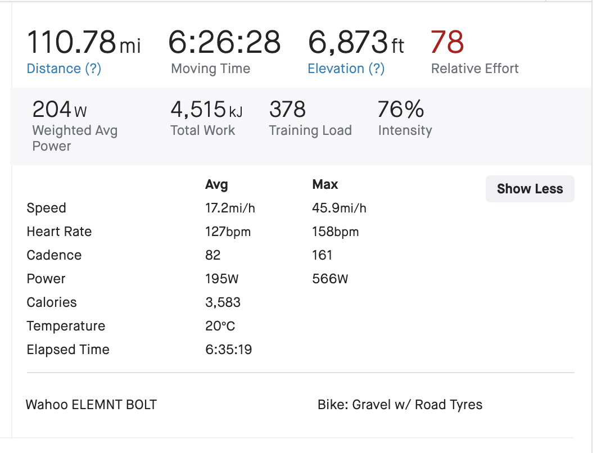Viewport: 606px width, 453px height.
Task: Select the Weighted Avg Power label
Action: coord(75,138)
